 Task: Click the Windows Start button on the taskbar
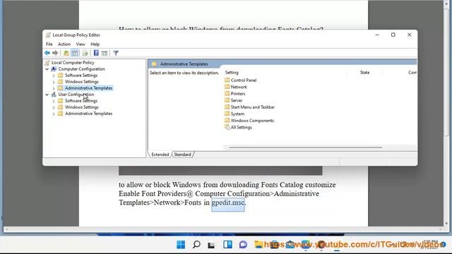tap(181, 245)
